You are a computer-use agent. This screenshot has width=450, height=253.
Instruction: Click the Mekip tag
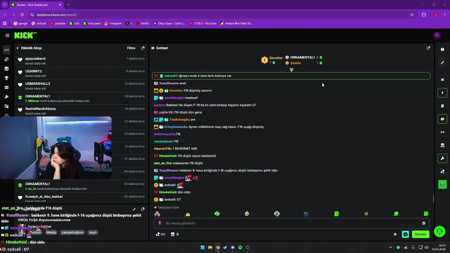[51, 232]
